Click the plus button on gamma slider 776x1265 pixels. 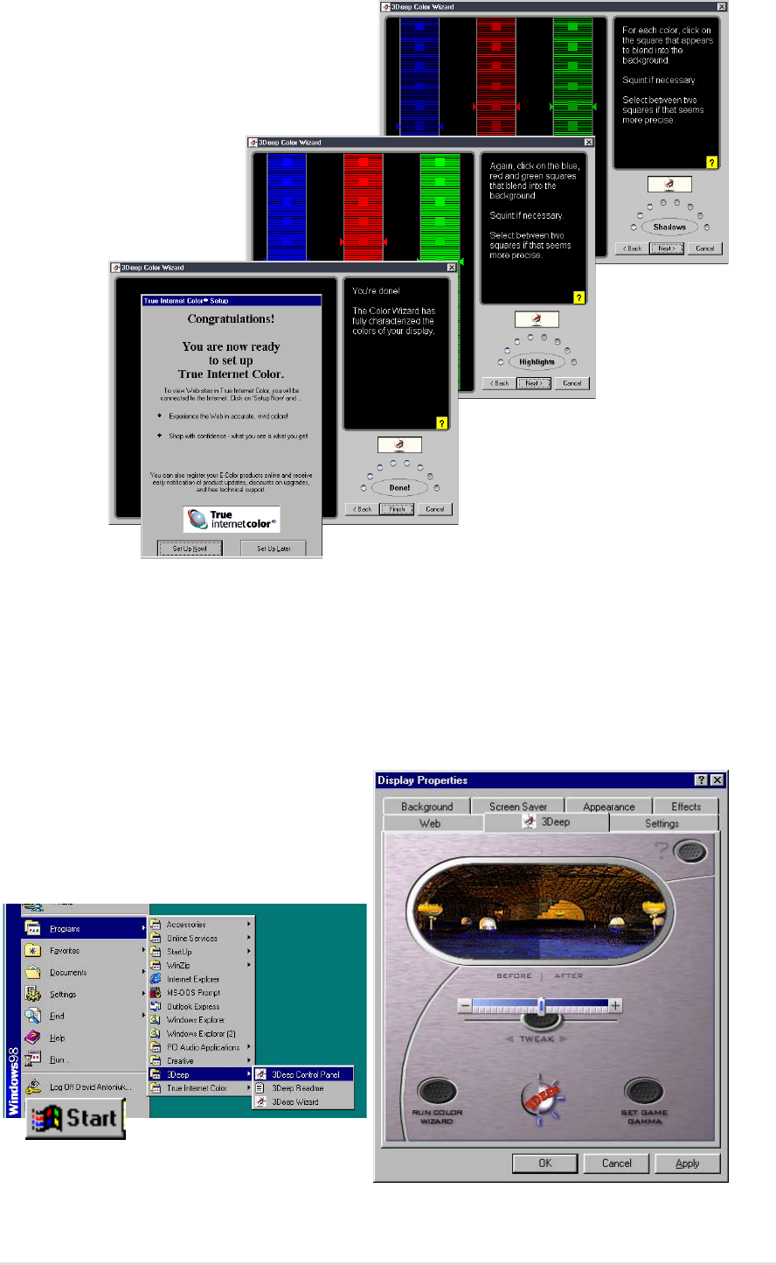(x=615, y=1006)
